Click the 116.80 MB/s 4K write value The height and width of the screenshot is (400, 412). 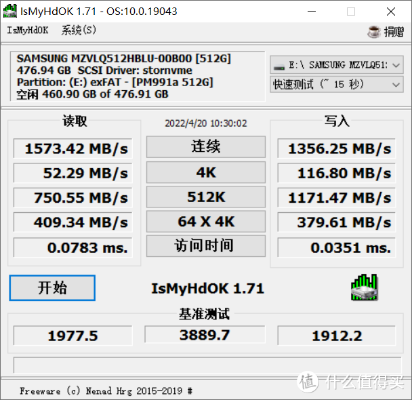(x=337, y=173)
